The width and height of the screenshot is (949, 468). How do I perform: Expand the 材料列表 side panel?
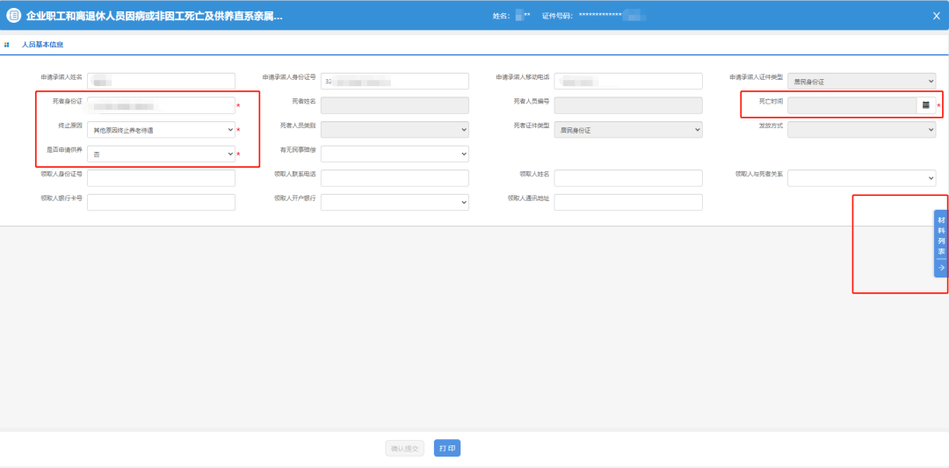tap(941, 244)
